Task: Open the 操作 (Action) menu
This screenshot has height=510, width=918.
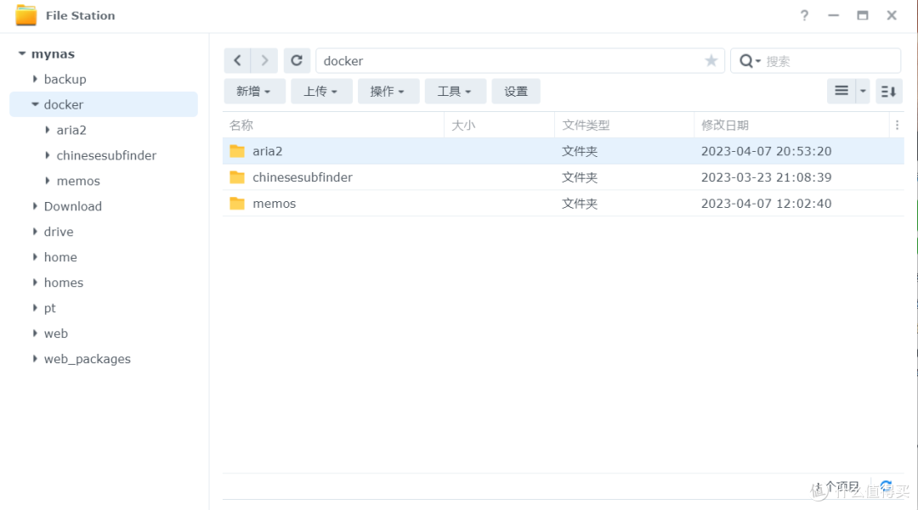Action: pyautogui.click(x=388, y=91)
